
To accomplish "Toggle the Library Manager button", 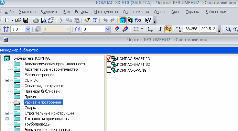I will pos(123,20).
